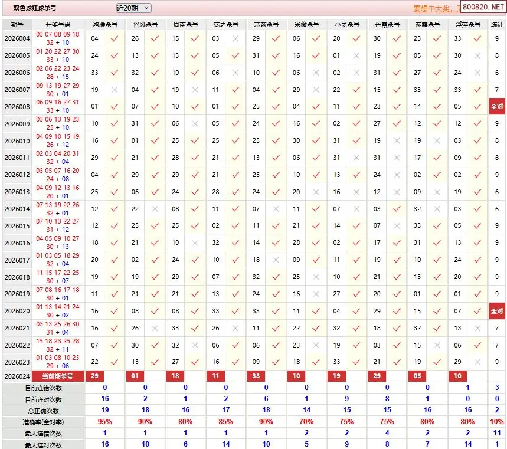
Task: Click red kill number 33 in row 2026024
Action: (x=256, y=376)
